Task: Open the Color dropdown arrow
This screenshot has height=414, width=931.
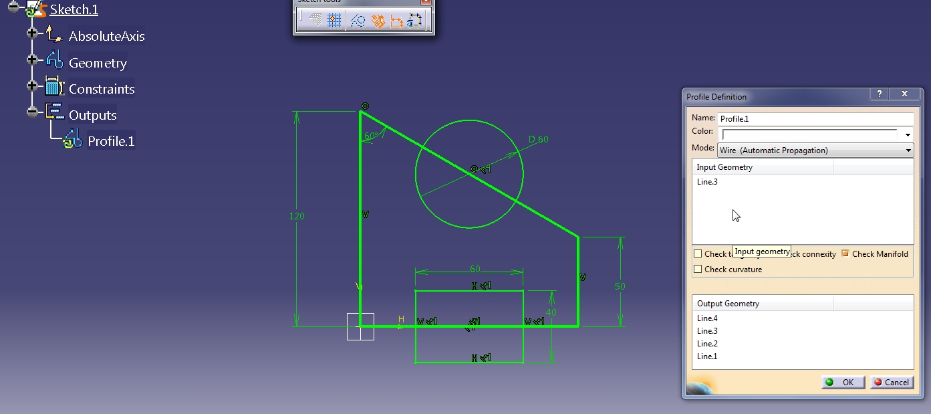Action: [908, 134]
